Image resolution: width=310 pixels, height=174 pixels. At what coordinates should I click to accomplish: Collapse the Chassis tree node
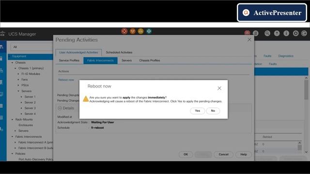coord(12,62)
